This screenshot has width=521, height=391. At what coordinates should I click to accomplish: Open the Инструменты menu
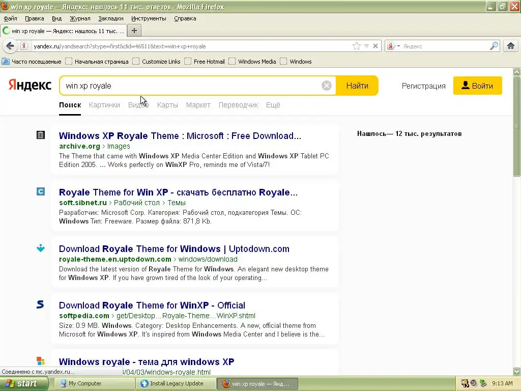coord(149,18)
